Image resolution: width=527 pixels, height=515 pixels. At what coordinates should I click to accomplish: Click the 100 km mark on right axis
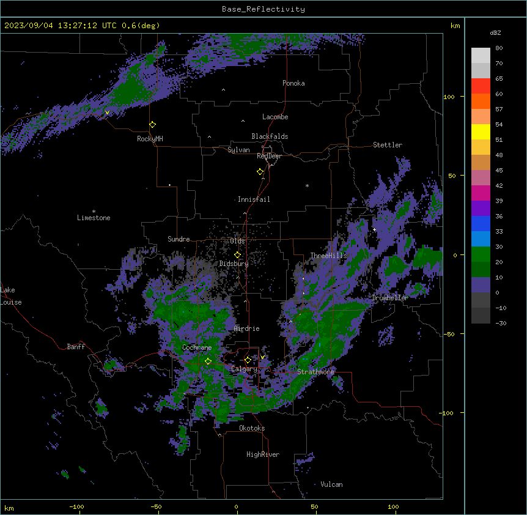[449, 97]
